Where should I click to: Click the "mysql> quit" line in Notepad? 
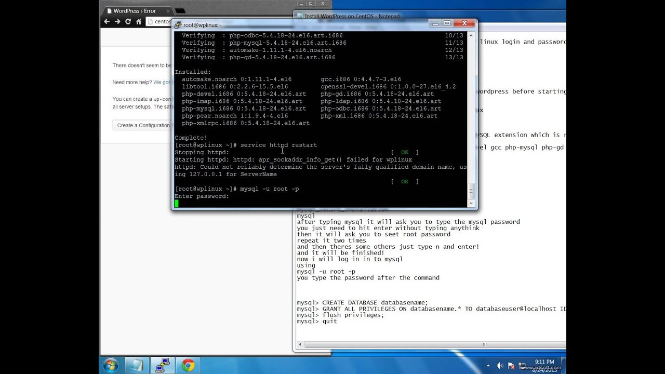(x=317, y=322)
